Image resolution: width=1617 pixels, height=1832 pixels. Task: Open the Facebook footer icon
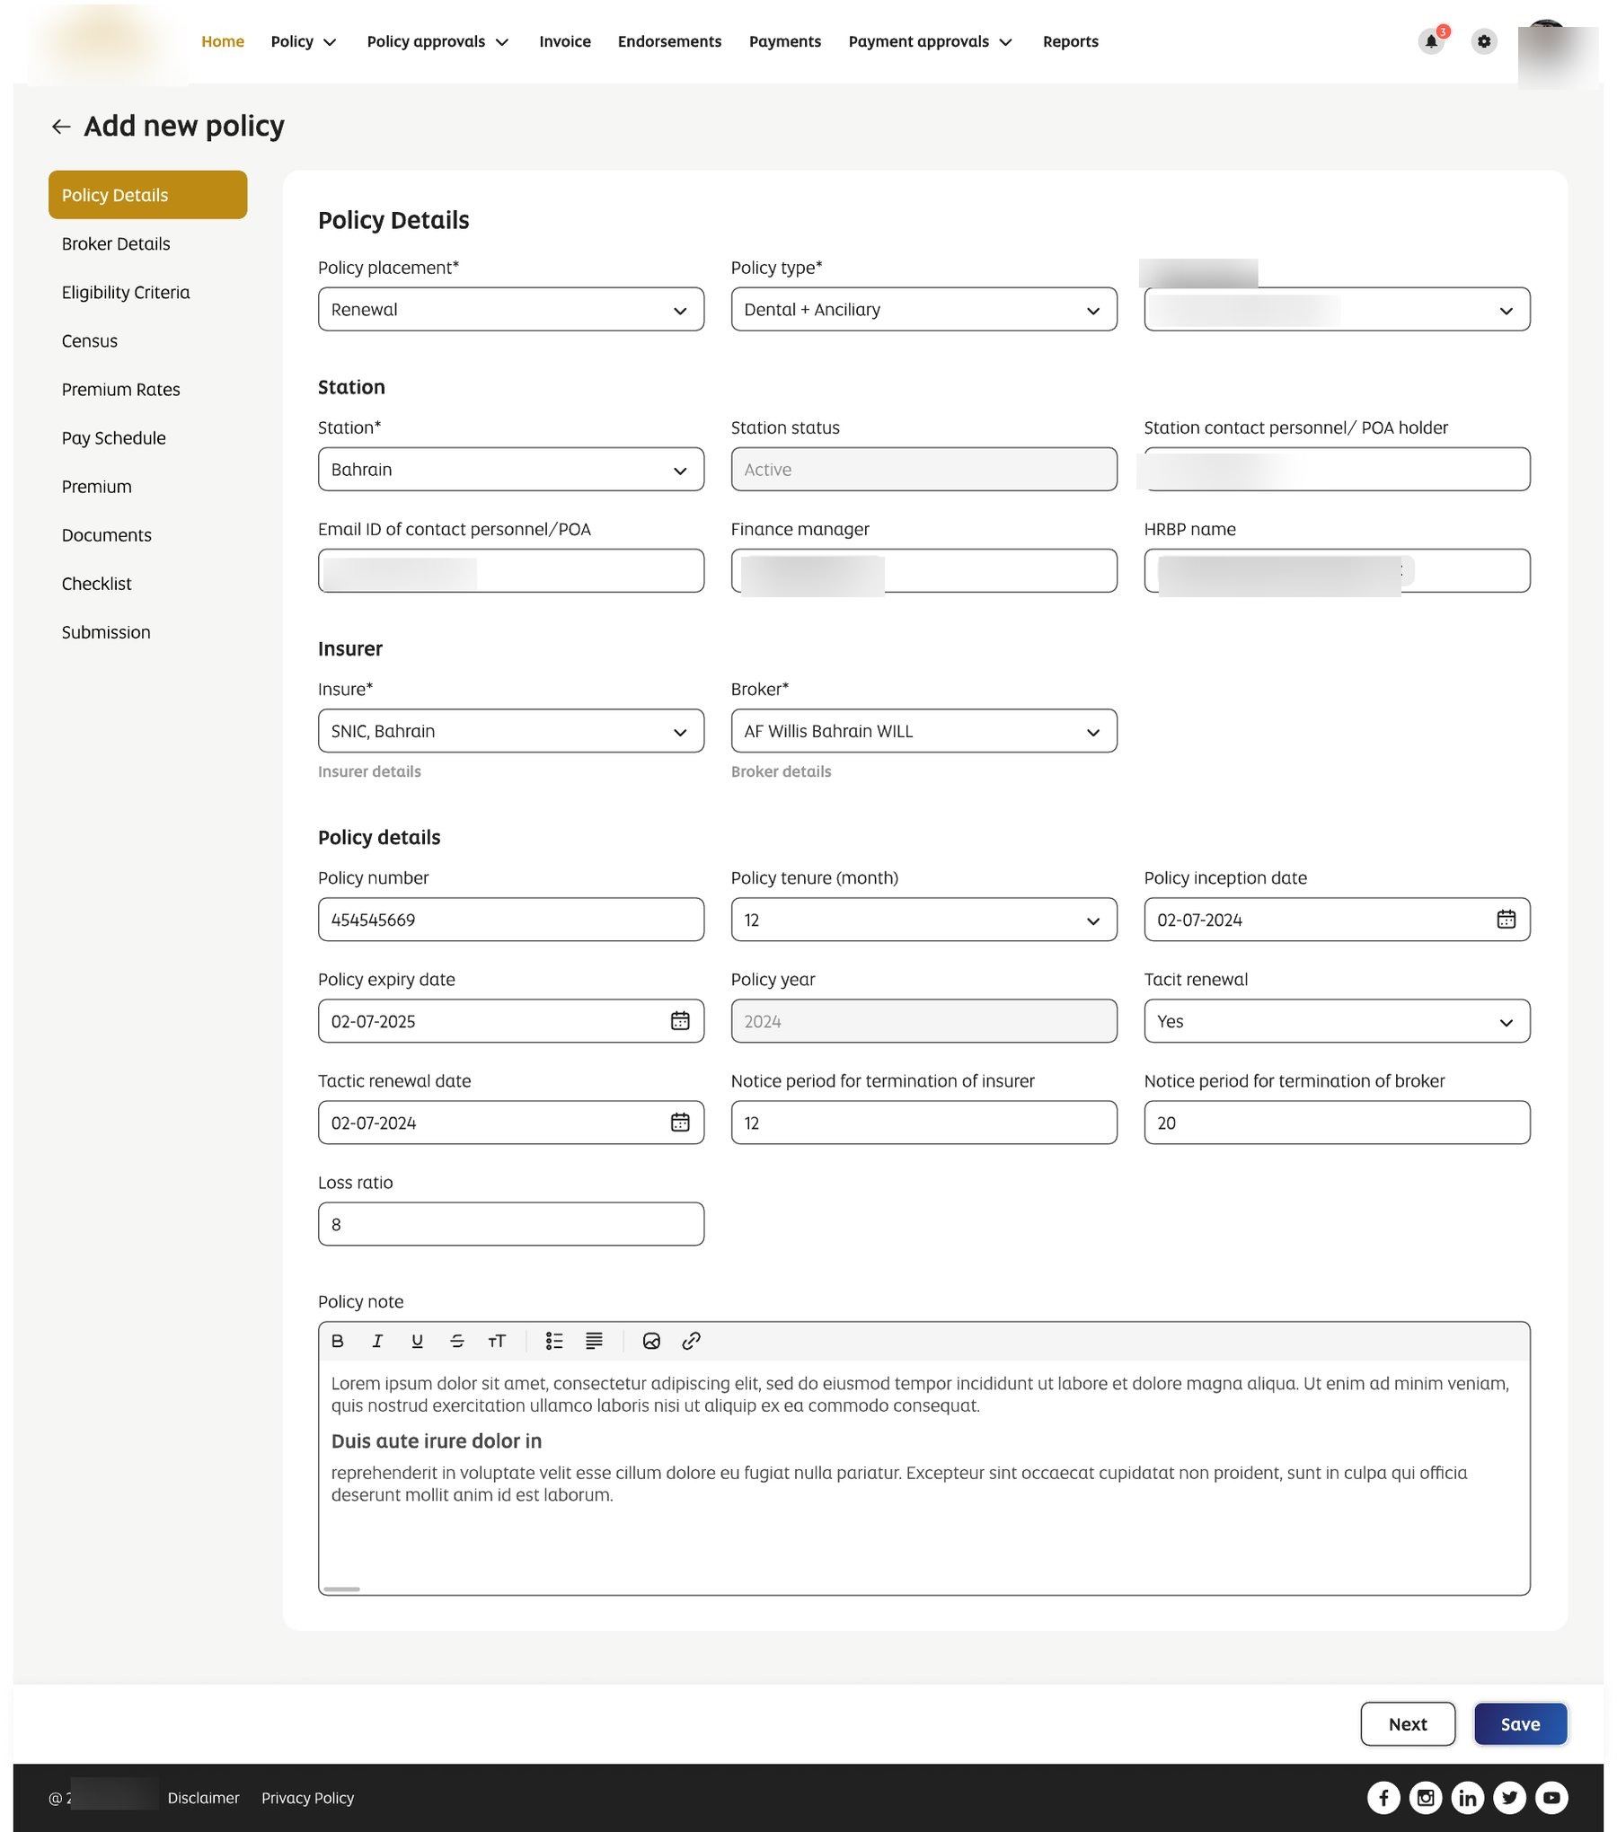[1383, 1797]
